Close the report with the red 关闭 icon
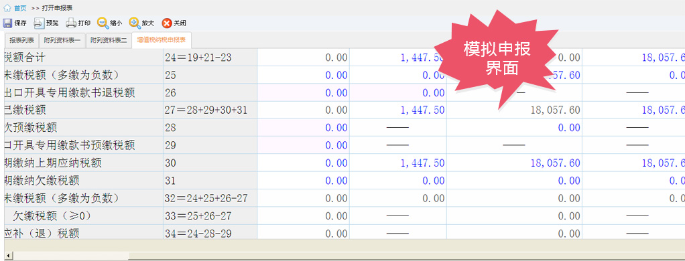 [166, 23]
